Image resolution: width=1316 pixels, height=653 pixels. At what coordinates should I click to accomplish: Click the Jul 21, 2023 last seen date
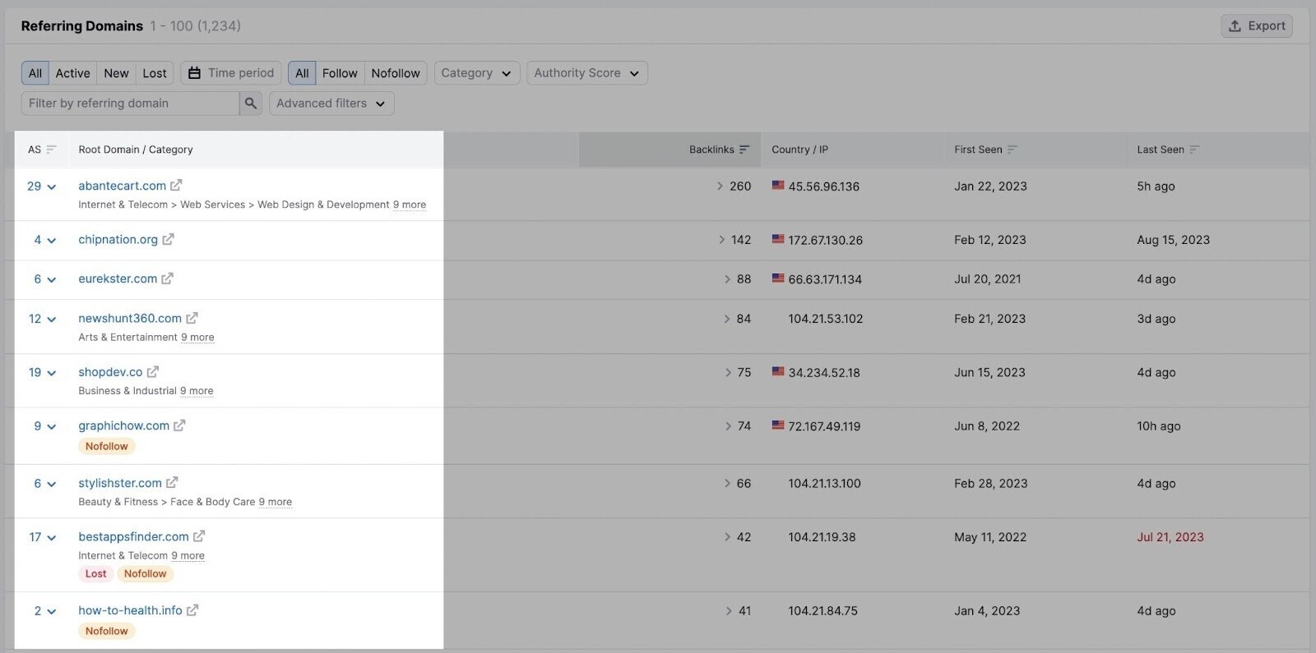coord(1170,537)
